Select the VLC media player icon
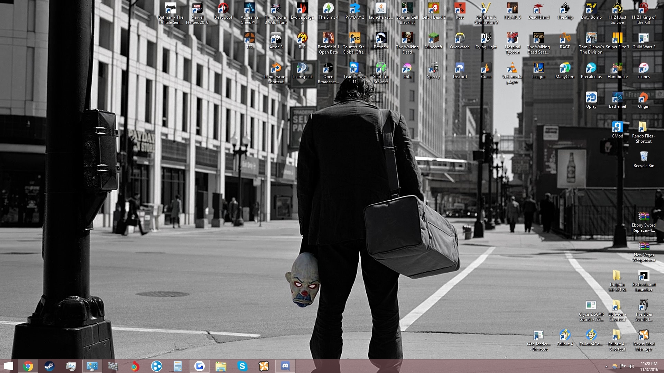This screenshot has height=373, width=664. (x=512, y=73)
